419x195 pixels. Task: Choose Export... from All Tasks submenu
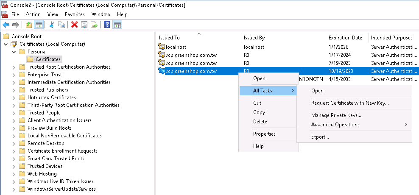(x=320, y=137)
